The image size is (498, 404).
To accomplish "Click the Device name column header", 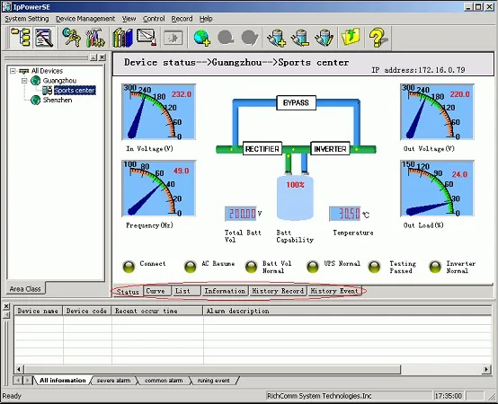I will click(x=39, y=311).
